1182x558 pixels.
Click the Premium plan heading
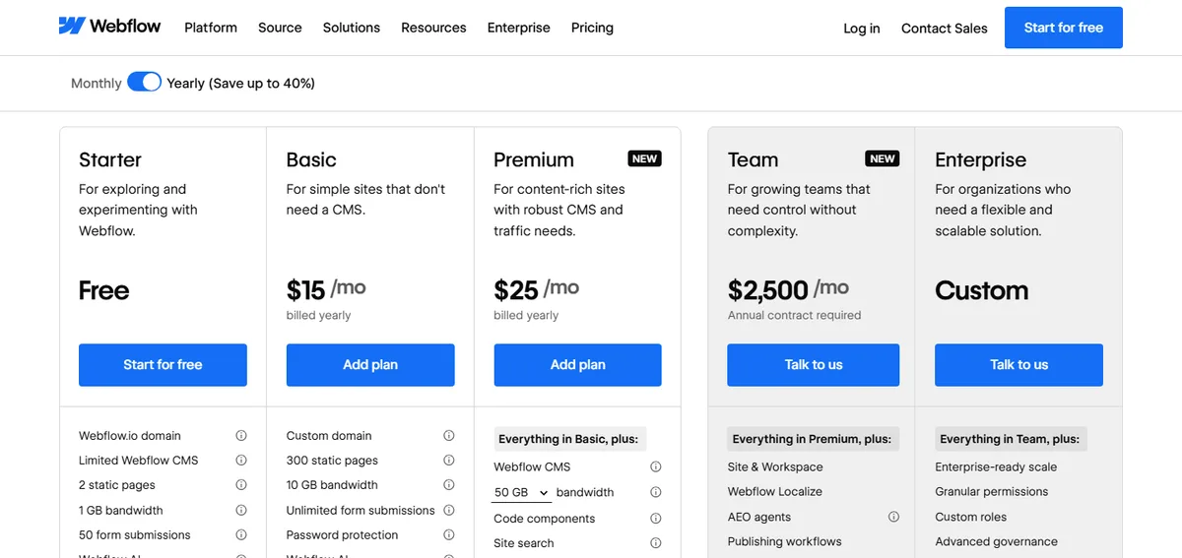(x=534, y=159)
